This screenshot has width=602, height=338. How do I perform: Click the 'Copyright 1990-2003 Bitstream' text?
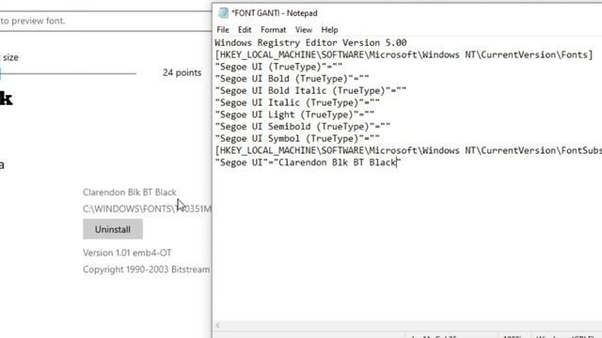[147, 269]
